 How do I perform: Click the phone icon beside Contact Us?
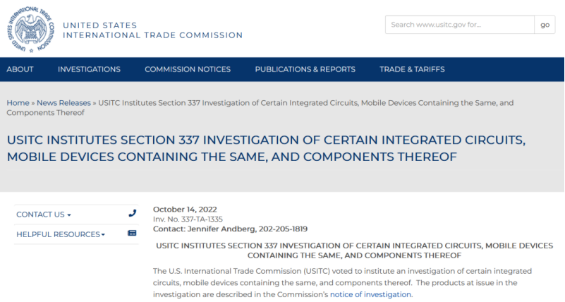point(132,214)
